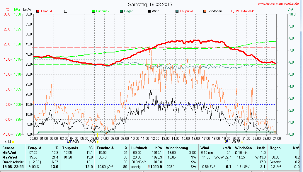Click the black Wind legend square
This screenshot has height=172, width=303.
pos(149,11)
